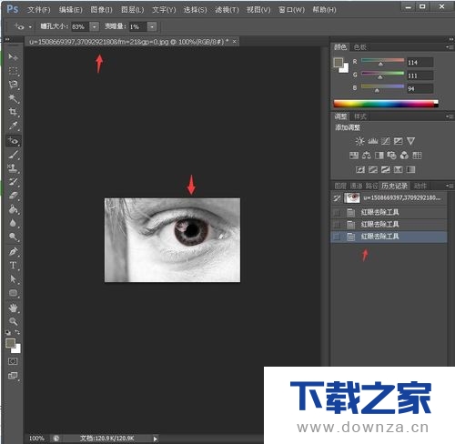Select the Pen tool

[x=13, y=252]
